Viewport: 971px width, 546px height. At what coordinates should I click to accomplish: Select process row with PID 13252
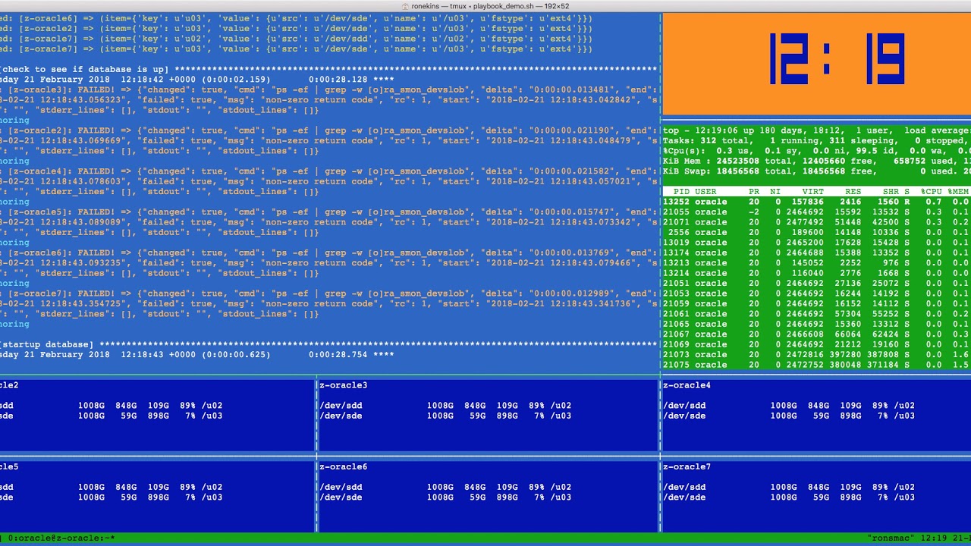pos(817,202)
